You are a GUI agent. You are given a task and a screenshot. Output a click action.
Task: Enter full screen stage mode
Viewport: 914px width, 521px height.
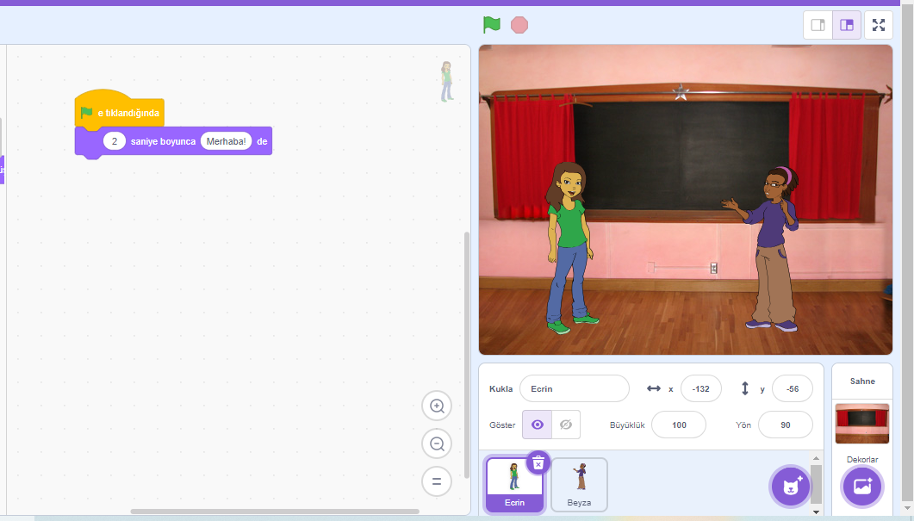tap(879, 25)
